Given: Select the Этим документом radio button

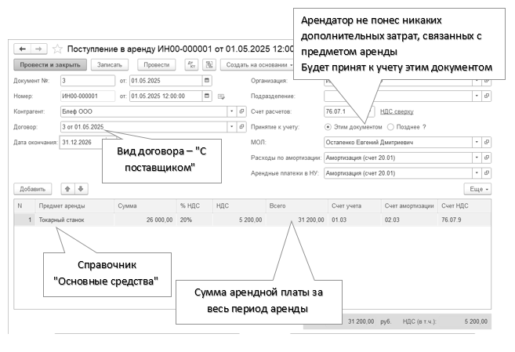Looking at the screenshot, I should (328, 127).
